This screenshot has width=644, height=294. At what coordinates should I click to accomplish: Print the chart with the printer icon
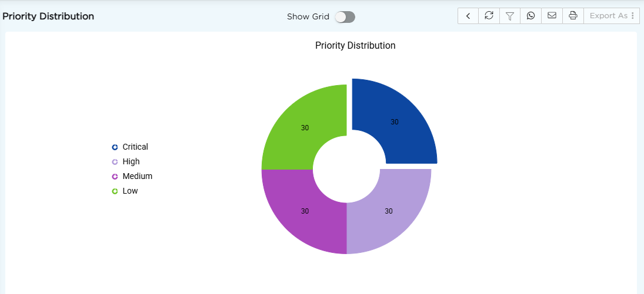coord(573,16)
